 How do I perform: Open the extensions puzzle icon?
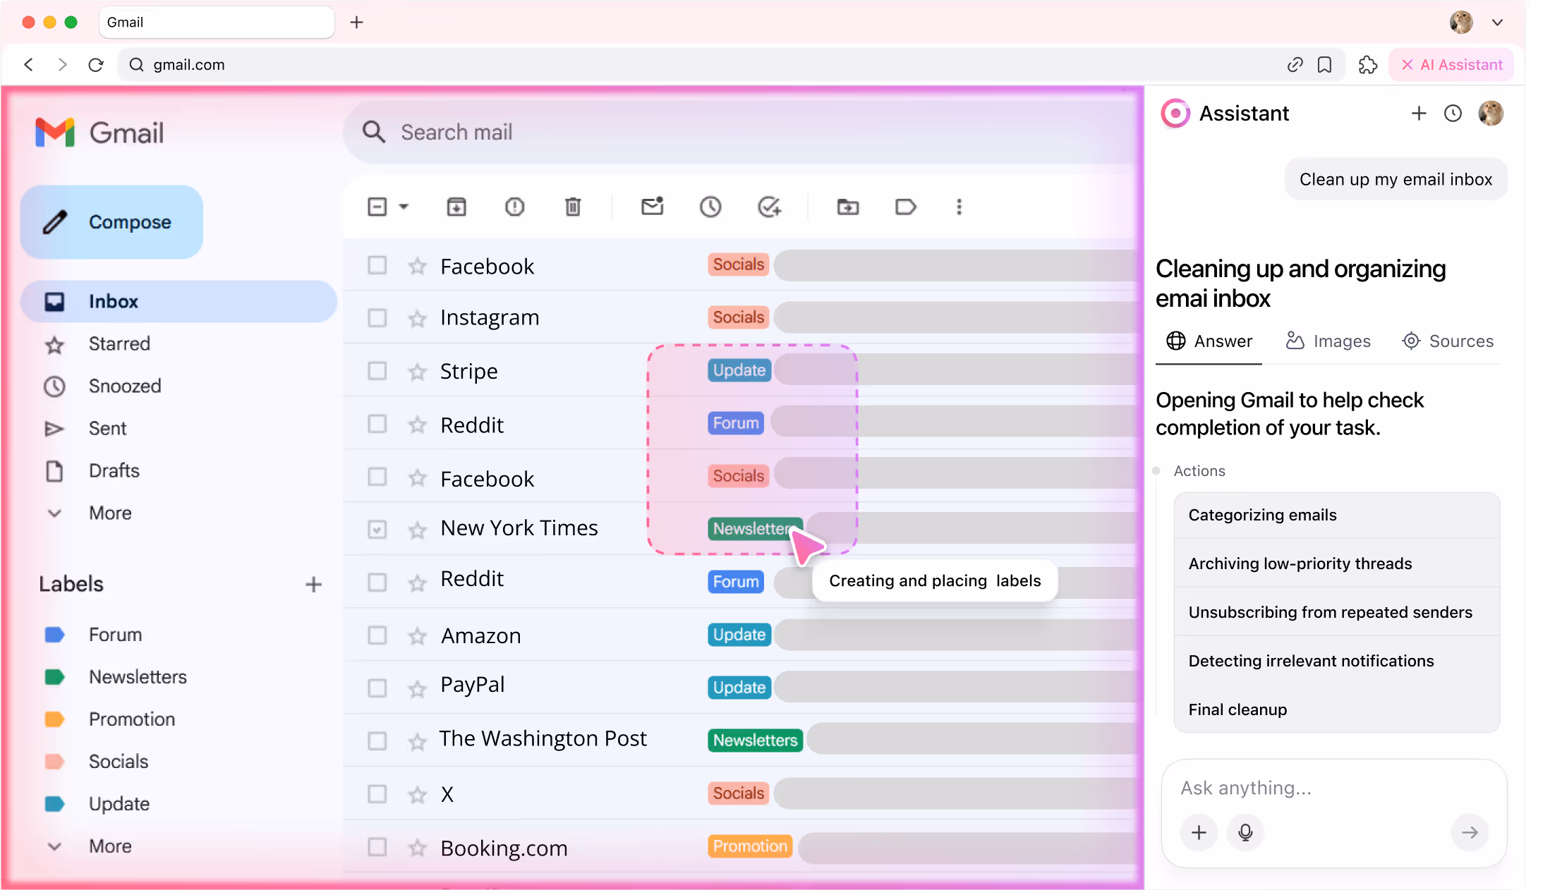coord(1367,65)
